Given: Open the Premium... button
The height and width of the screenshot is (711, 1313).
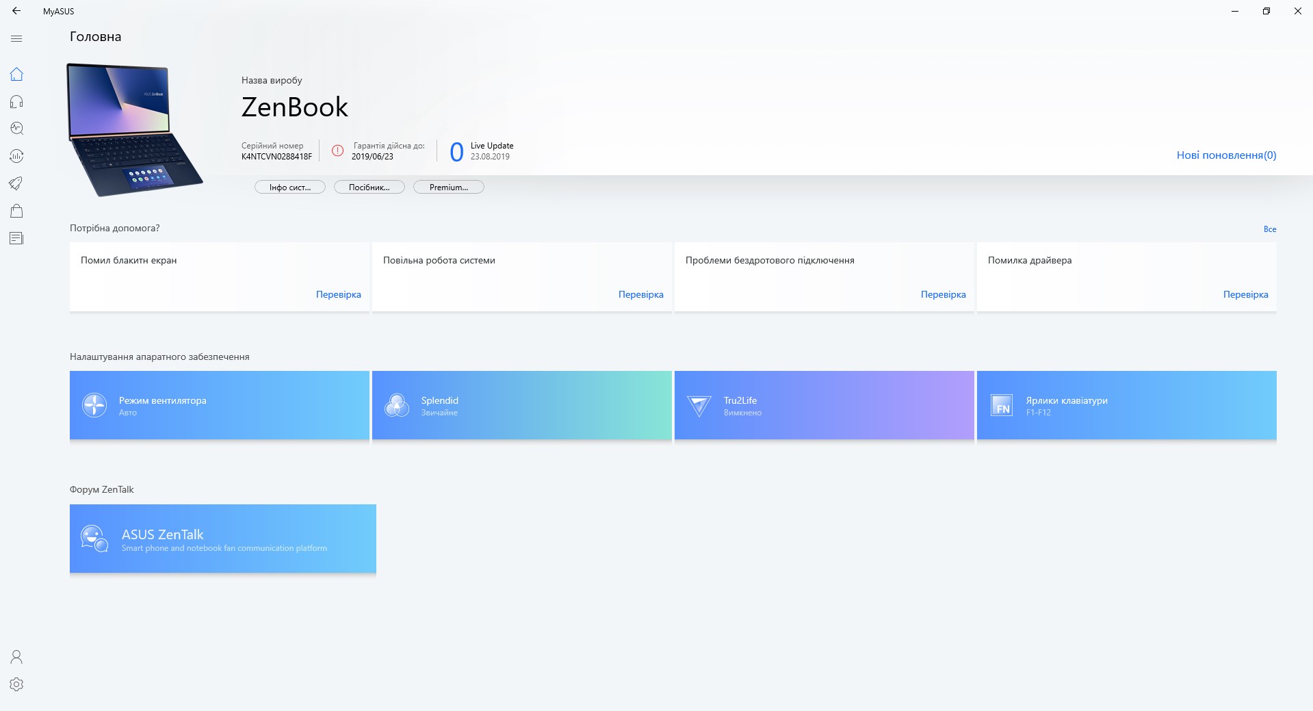Looking at the screenshot, I should (449, 187).
